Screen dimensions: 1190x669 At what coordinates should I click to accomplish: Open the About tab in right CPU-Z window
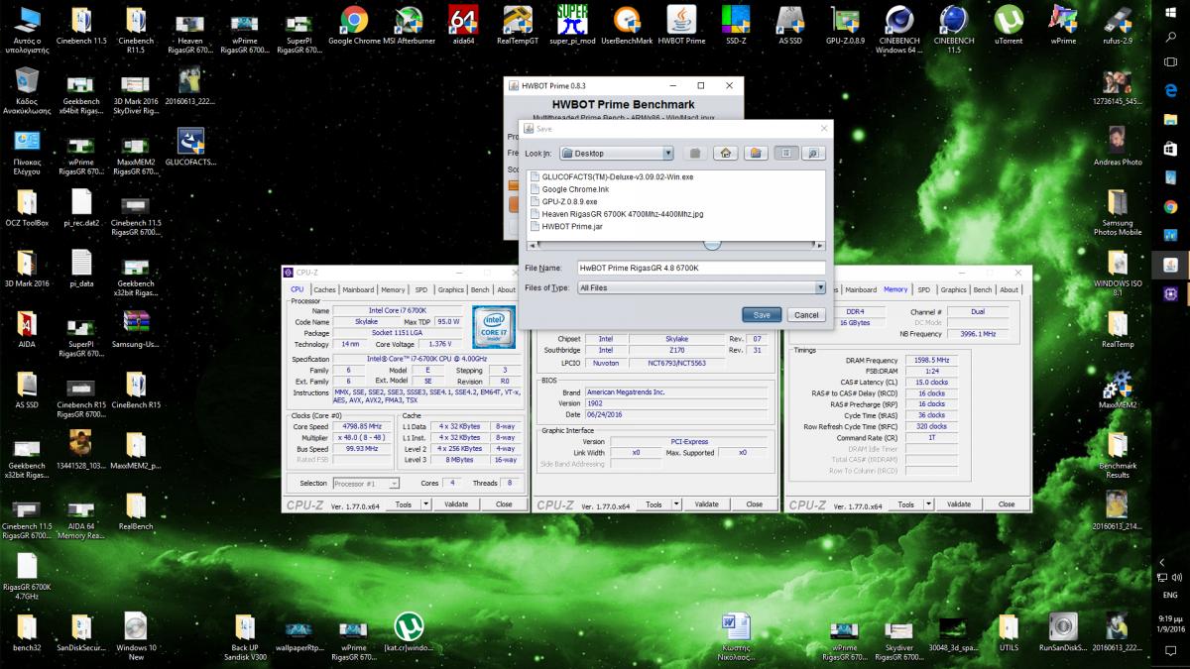pos(1009,289)
